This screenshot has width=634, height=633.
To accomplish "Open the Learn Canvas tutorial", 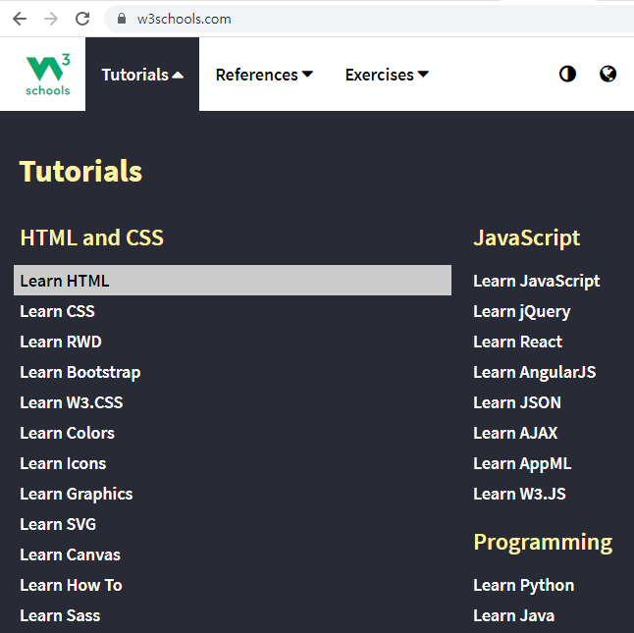I will (x=70, y=555).
